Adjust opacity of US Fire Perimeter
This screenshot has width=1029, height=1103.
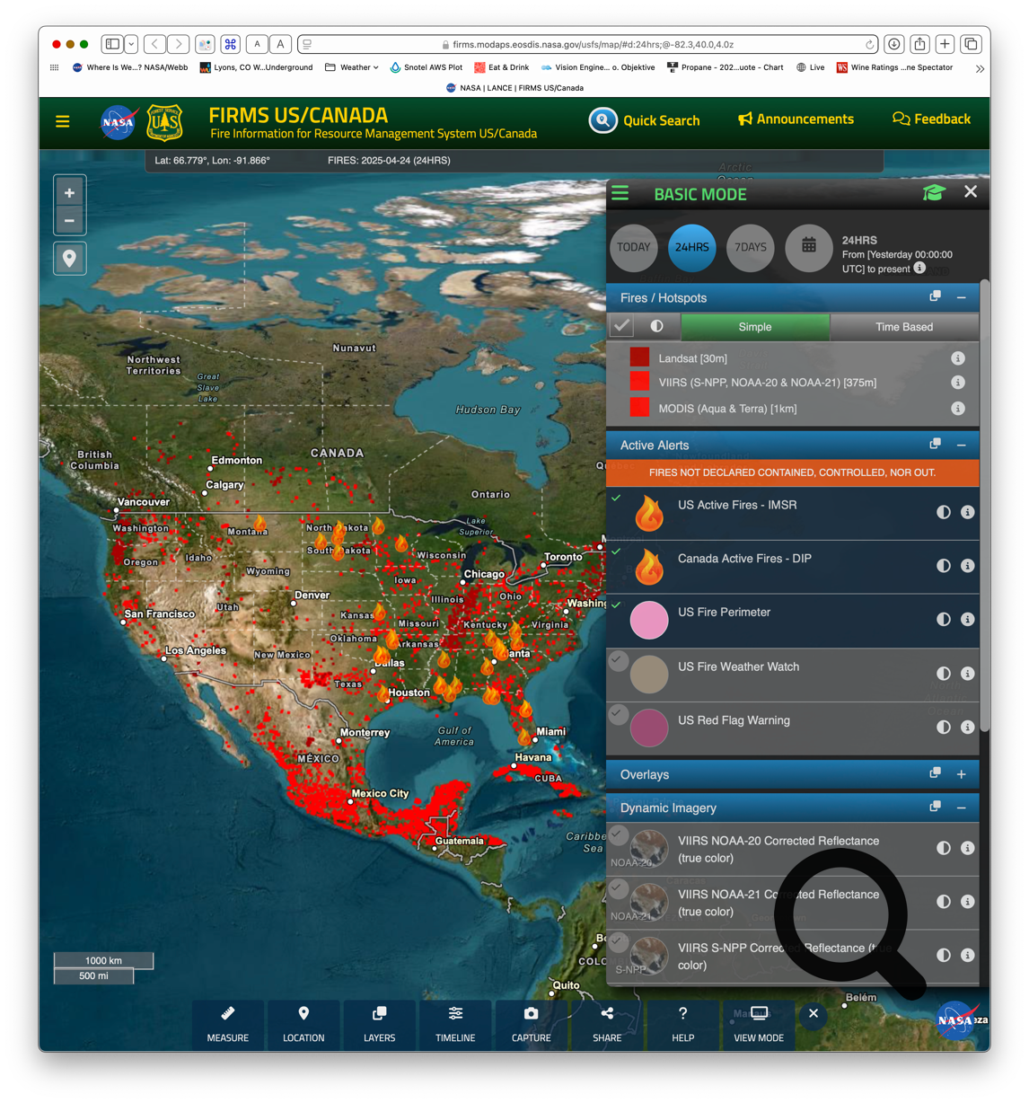(944, 620)
